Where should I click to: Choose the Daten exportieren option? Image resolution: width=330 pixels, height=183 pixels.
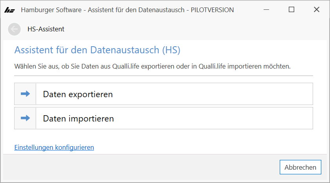(x=78, y=94)
